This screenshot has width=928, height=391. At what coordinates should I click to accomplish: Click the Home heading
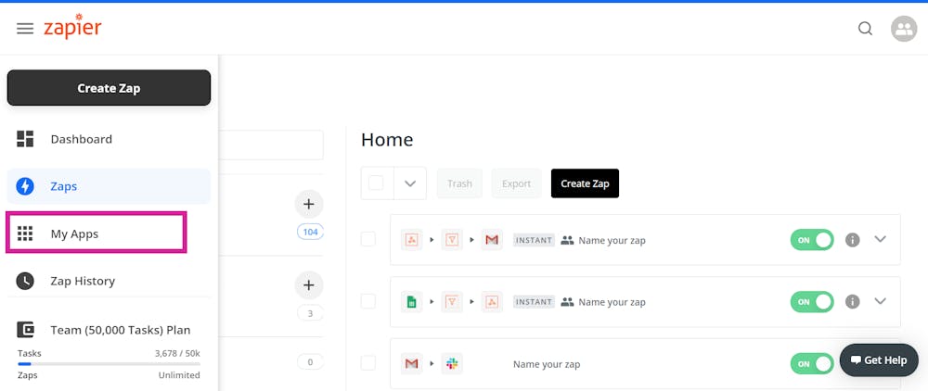pos(387,140)
